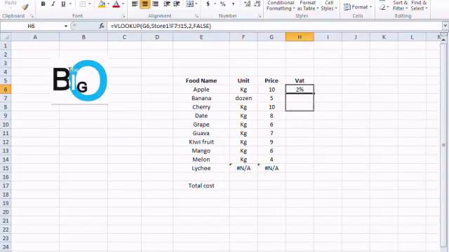Click the "dozen" unit cell
This screenshot has width=449, height=252.
click(x=243, y=98)
